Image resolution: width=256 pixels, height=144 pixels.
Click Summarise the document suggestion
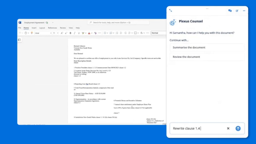pyautogui.click(x=207, y=47)
